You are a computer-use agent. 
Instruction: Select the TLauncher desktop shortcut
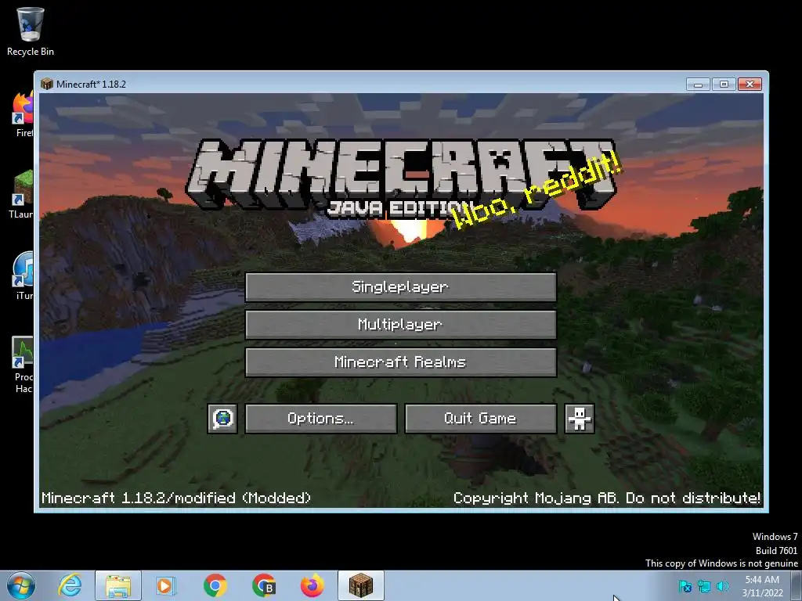point(21,195)
